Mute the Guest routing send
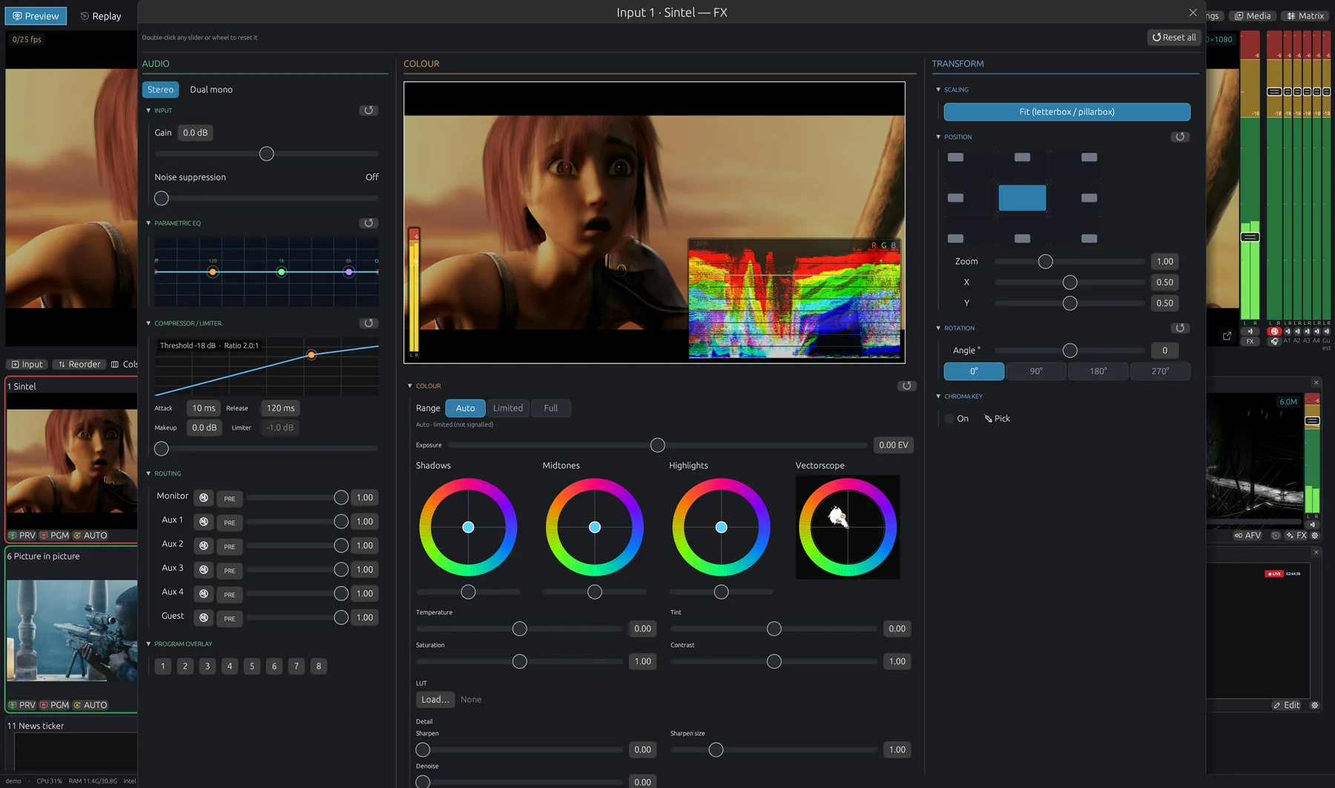 click(x=204, y=617)
